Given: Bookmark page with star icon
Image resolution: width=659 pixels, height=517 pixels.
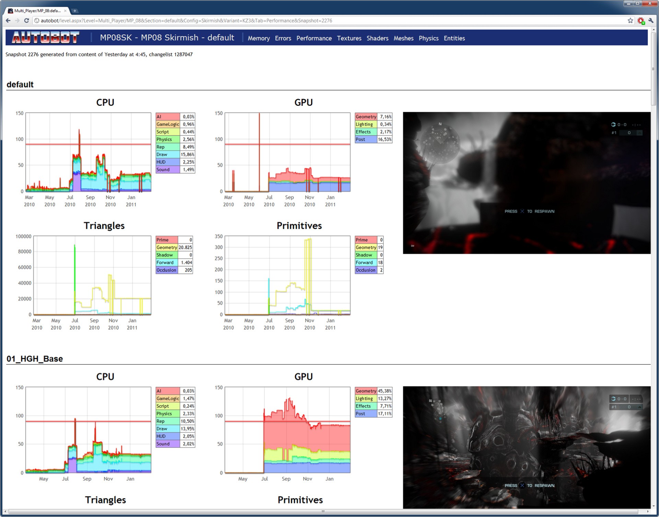Looking at the screenshot, I should click(630, 21).
